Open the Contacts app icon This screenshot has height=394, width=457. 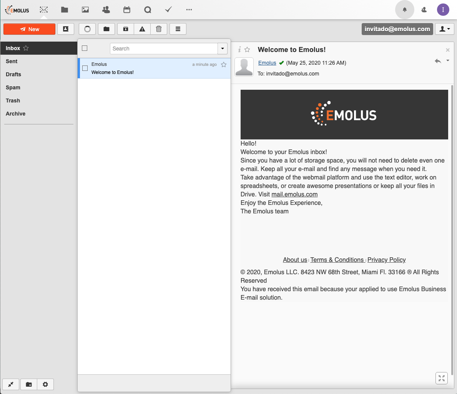pos(106,10)
